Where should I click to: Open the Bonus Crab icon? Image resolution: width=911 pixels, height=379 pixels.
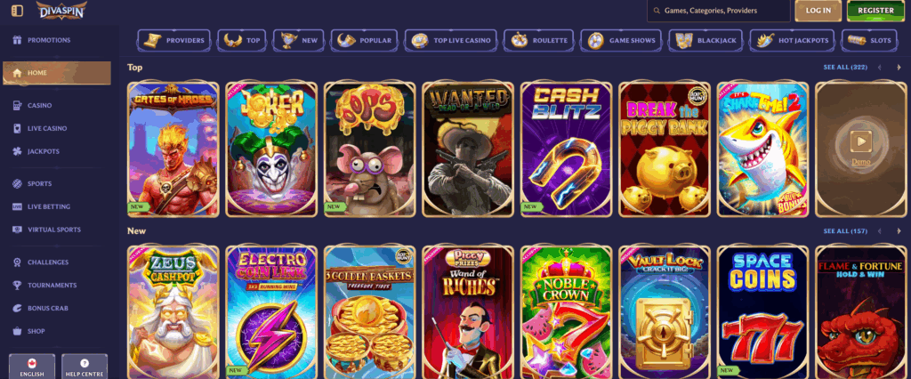17,308
